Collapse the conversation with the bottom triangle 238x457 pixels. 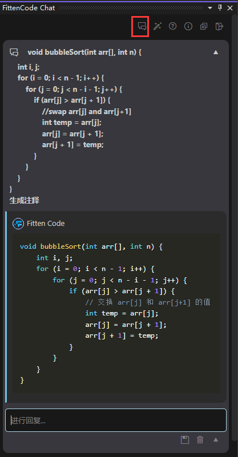(x=216, y=439)
